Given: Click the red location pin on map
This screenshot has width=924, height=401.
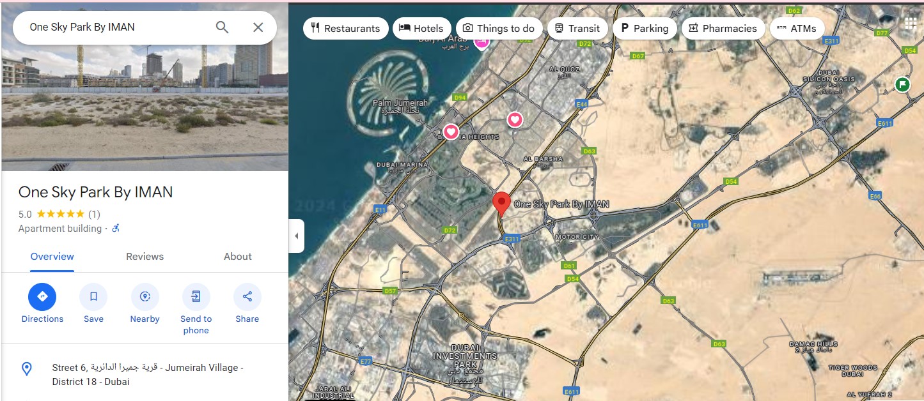Looking at the screenshot, I should [501, 204].
